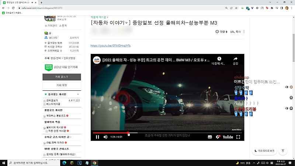The height and width of the screenshot is (166, 295).
Task: Click the Windows taskbar search box
Action: (34, 163)
